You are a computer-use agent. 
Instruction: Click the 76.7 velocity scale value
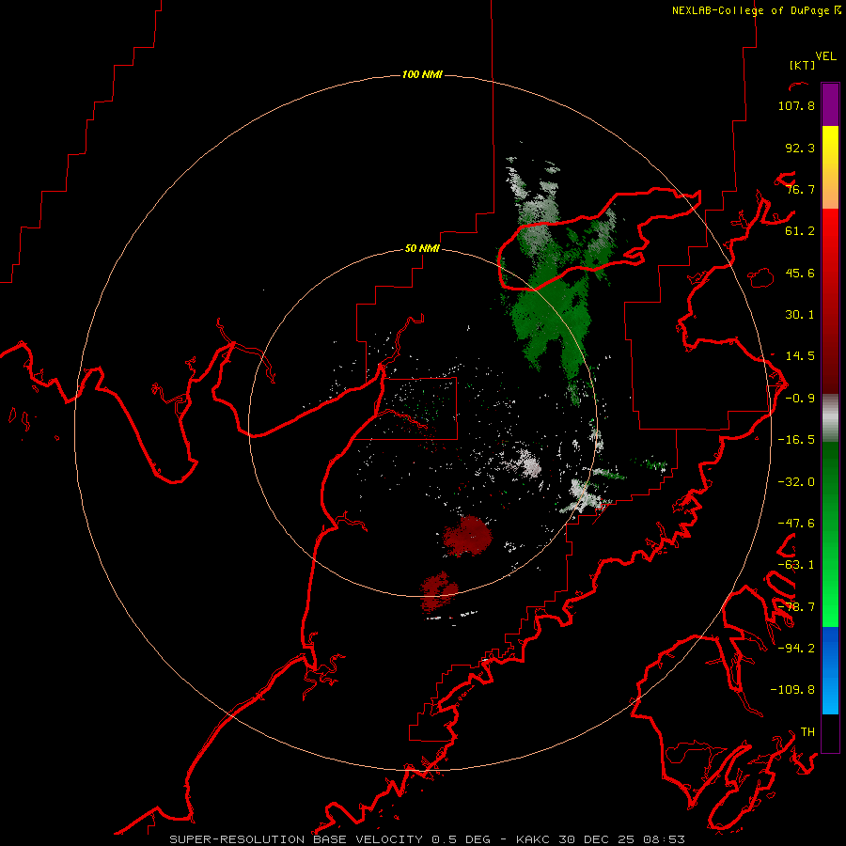click(800, 189)
